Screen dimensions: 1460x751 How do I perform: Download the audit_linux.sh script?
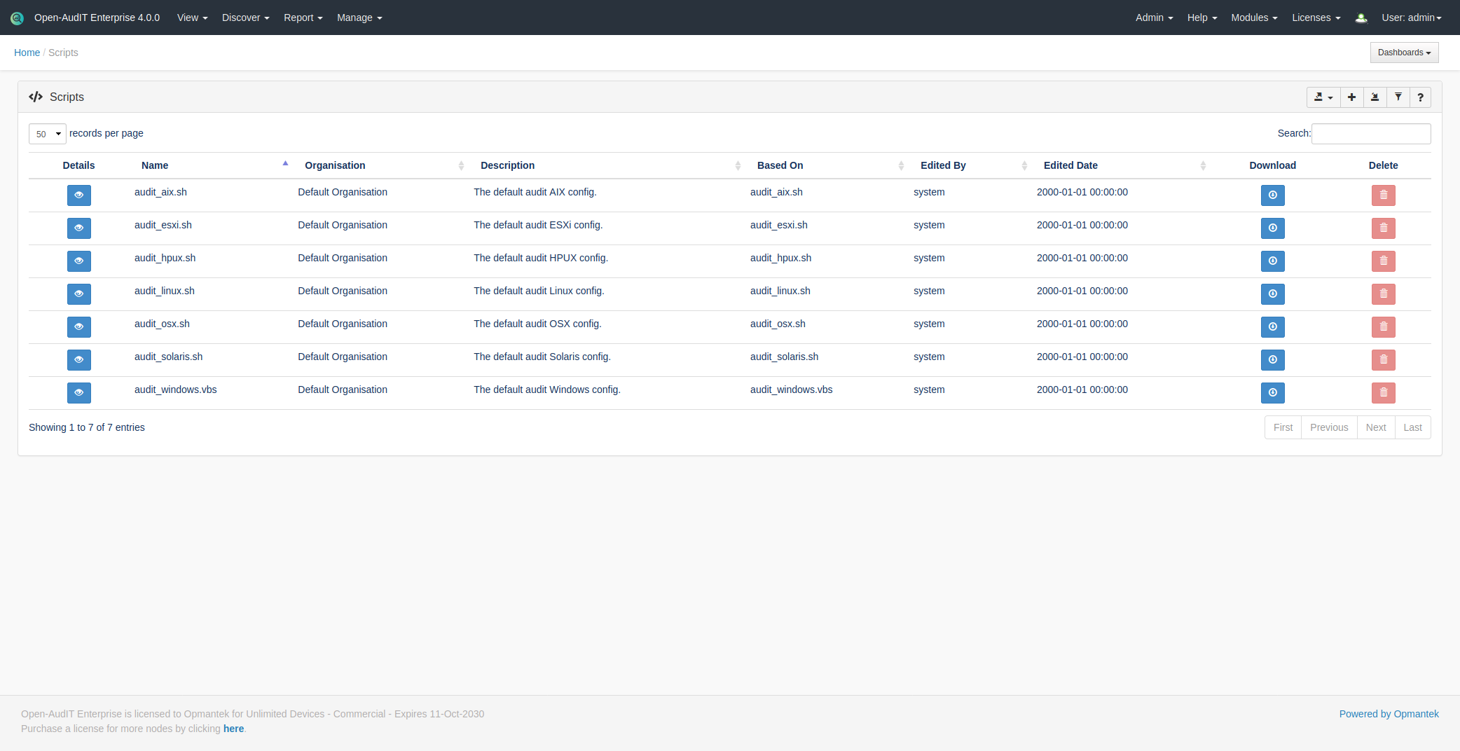(x=1273, y=294)
